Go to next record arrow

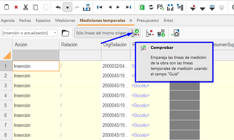[x=118, y=7]
